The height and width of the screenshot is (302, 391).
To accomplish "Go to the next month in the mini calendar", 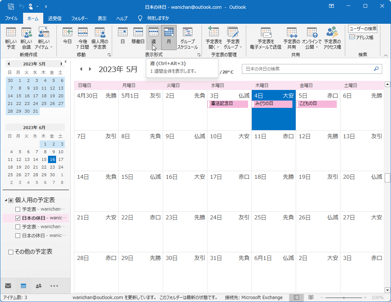I will pos(61,64).
